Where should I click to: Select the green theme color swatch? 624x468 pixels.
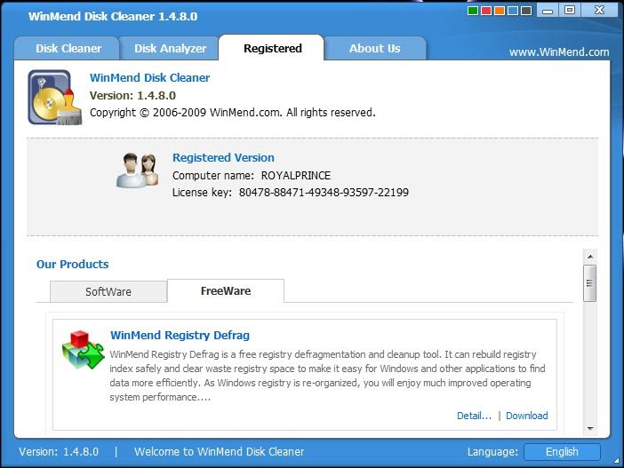coord(473,11)
